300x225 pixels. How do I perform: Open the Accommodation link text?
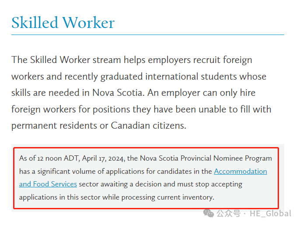240,171
